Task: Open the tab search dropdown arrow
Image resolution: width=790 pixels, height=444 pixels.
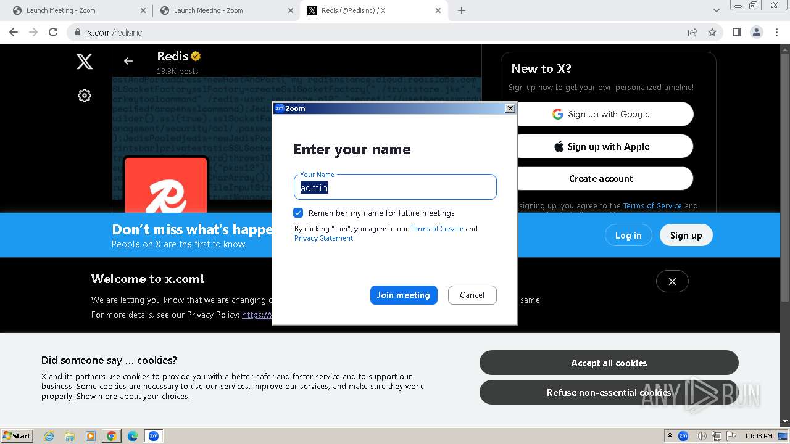Action: (717, 10)
